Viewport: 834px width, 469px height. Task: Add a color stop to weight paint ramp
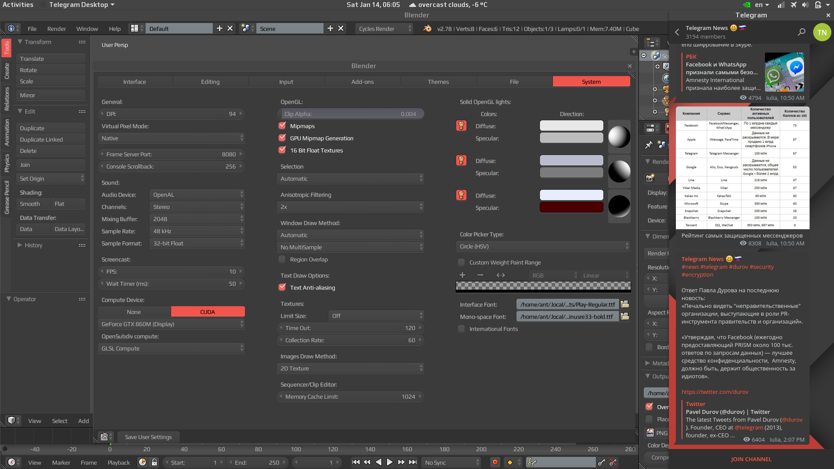[x=462, y=275]
